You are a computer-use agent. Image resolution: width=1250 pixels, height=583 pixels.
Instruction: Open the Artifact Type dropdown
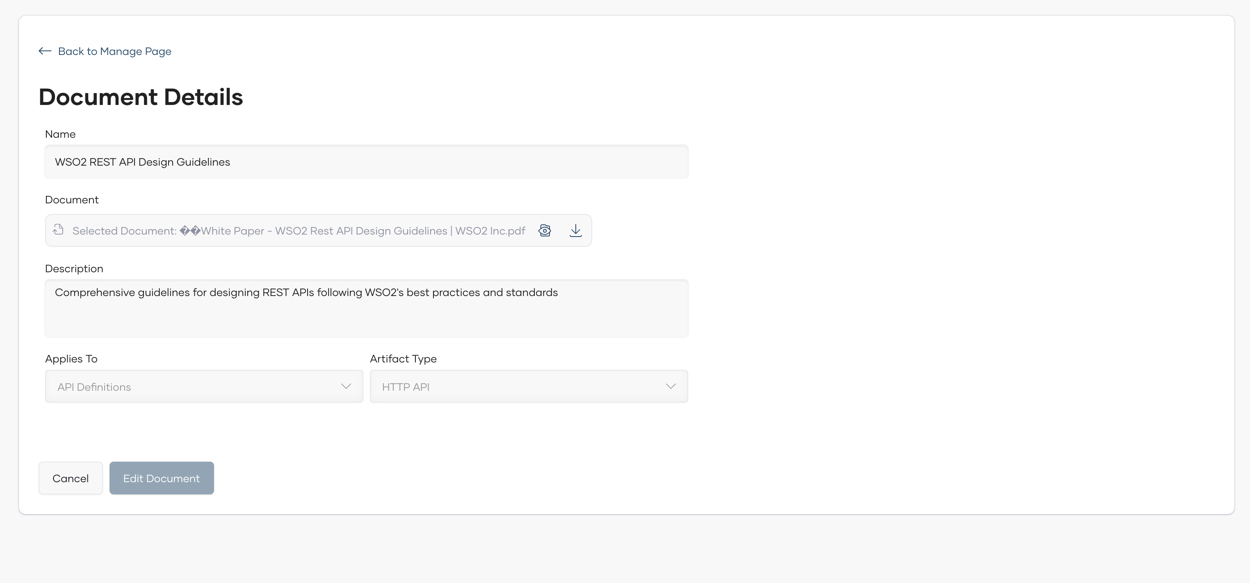pos(529,387)
